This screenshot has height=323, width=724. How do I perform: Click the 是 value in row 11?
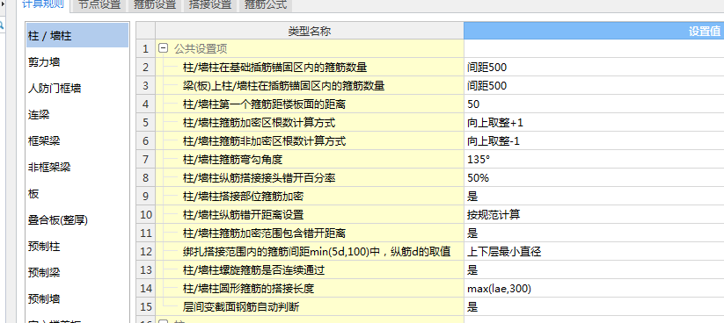click(x=594, y=233)
